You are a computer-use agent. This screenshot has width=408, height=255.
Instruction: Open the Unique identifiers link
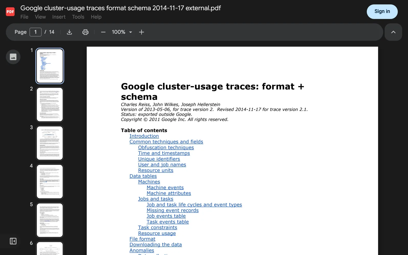[159, 159]
